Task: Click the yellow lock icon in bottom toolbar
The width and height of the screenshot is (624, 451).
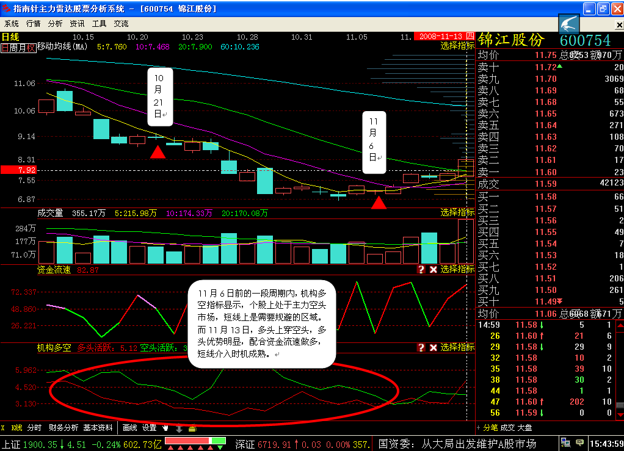Action: (192, 428)
